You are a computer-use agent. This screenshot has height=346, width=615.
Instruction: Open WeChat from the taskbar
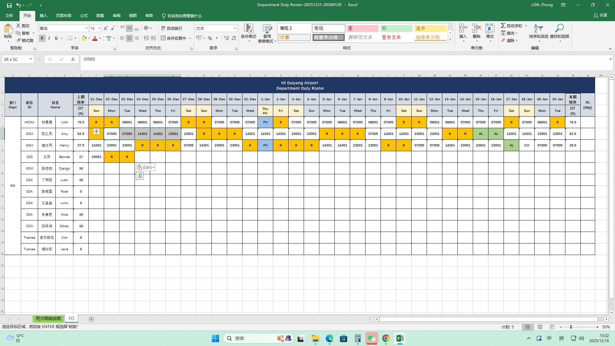[x=372, y=338]
